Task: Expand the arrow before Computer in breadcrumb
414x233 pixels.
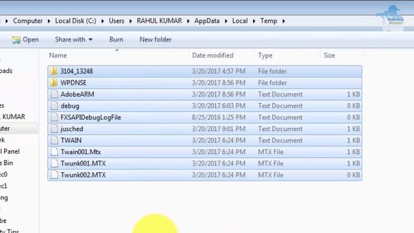Action: point(6,21)
